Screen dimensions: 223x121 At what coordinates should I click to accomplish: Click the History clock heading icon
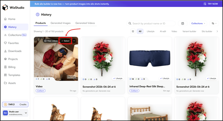point(38,15)
